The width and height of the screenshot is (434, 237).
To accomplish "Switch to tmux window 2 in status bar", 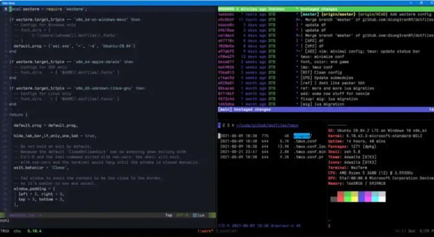I will pyautogui.click(x=226, y=231).
